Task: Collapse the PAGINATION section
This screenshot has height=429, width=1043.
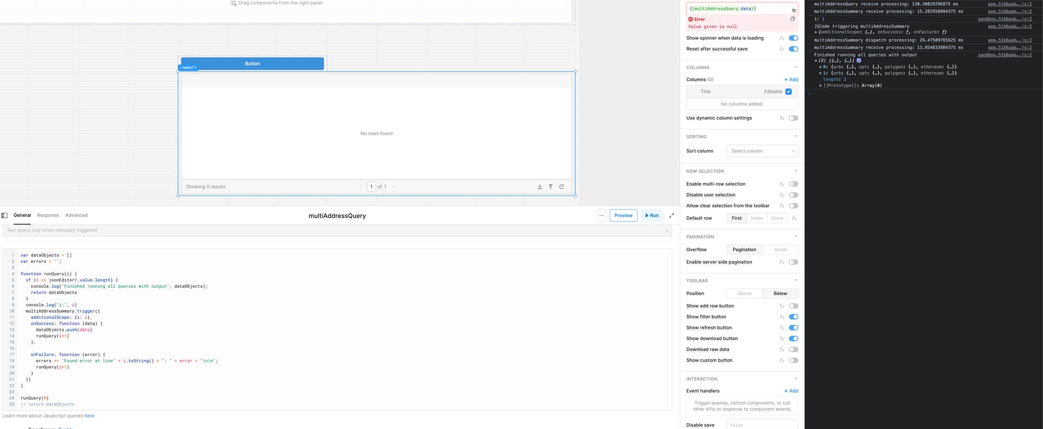Action: coord(796,237)
